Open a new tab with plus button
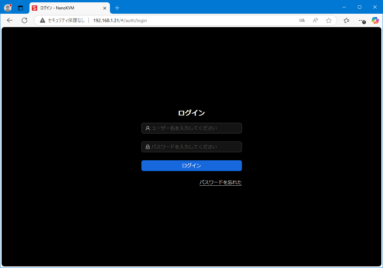Image resolution: width=383 pixels, height=268 pixels. click(x=117, y=8)
